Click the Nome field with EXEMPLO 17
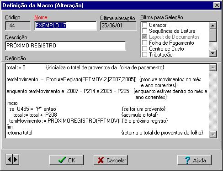This screenshot has width=223, height=171. pos(65,26)
